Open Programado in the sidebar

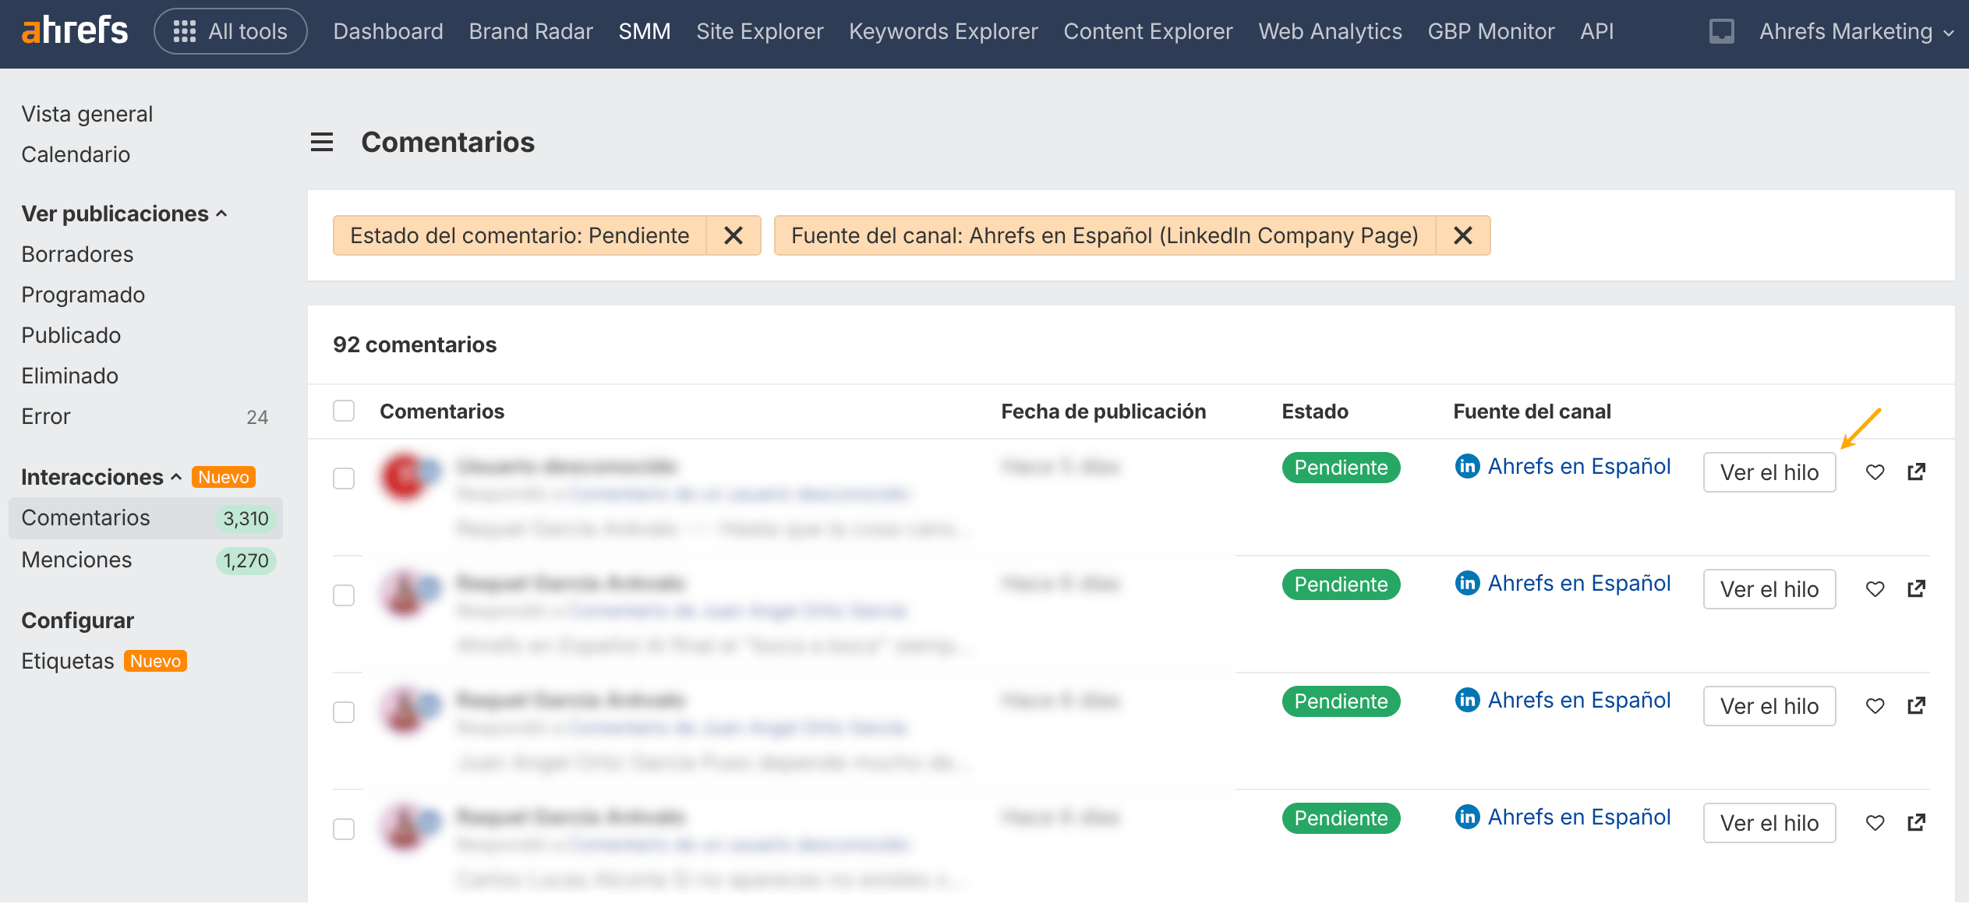[83, 295]
